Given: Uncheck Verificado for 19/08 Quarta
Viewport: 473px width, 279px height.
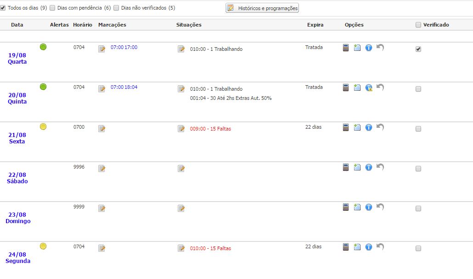Looking at the screenshot, I should (418, 49).
